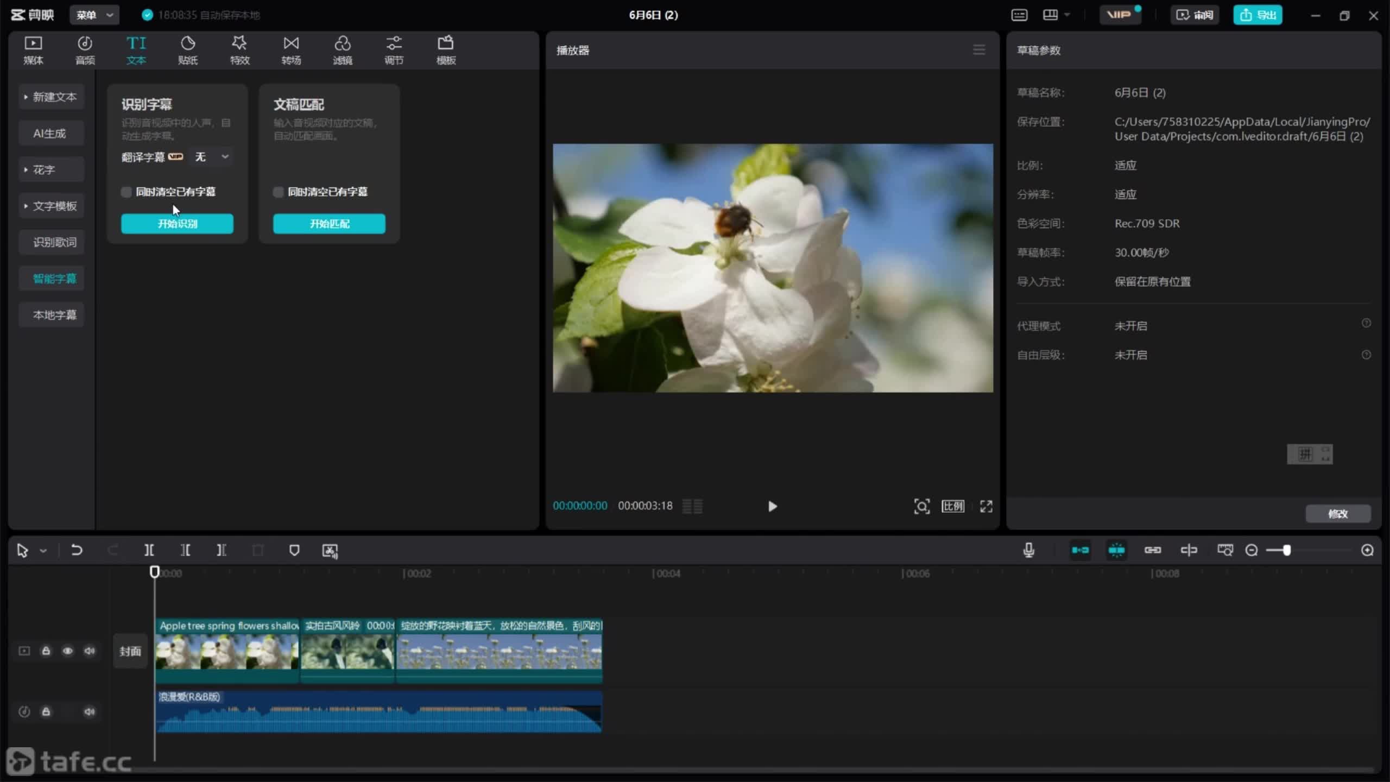Click the 开始匹配 button

point(329,224)
